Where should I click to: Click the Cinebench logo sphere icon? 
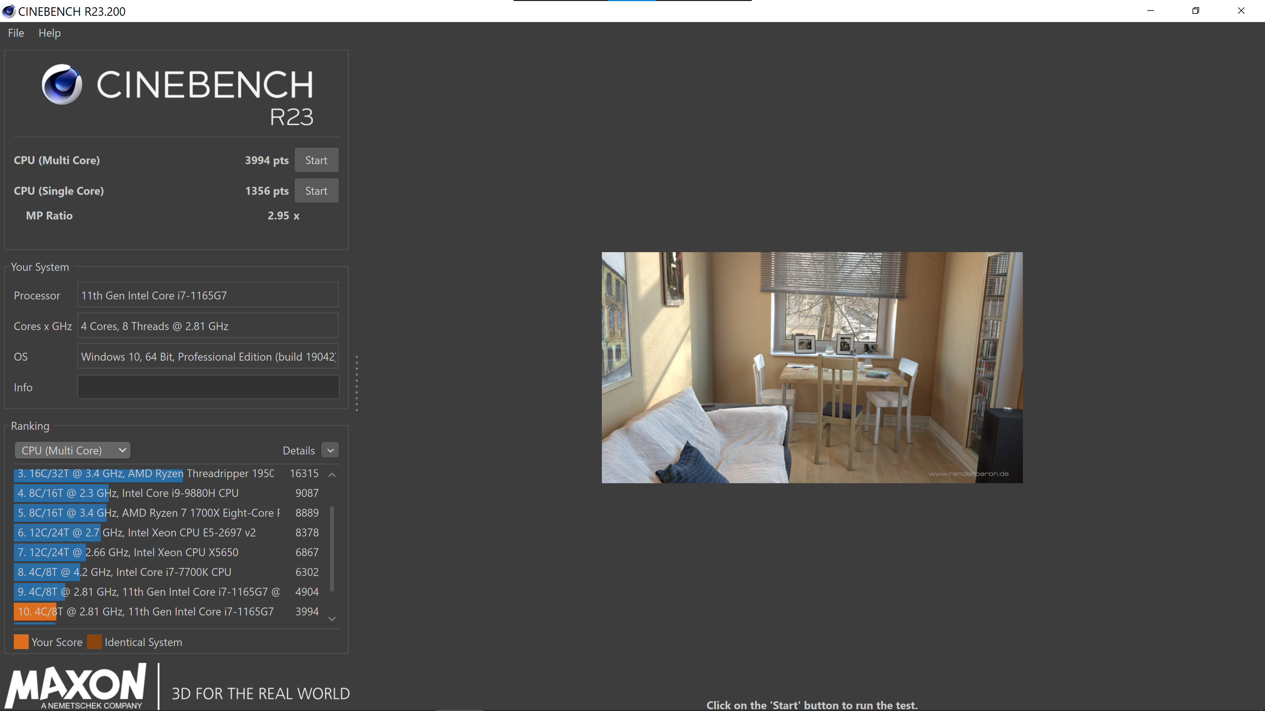point(62,84)
